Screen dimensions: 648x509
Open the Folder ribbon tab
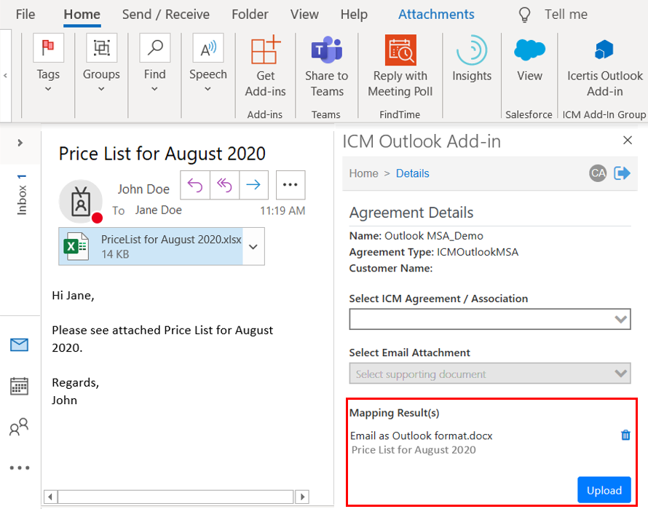[x=250, y=15]
